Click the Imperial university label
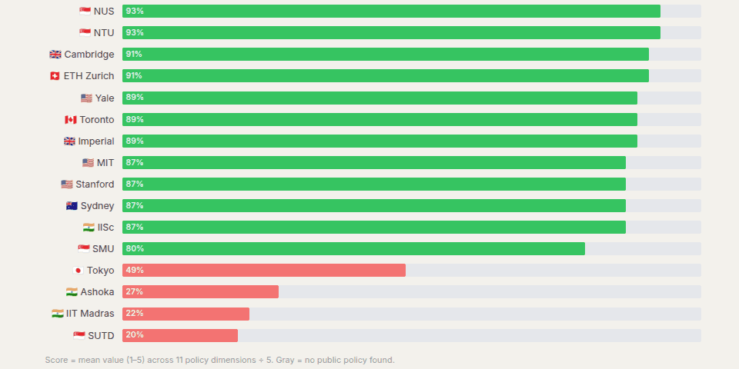739x369 pixels. click(96, 141)
